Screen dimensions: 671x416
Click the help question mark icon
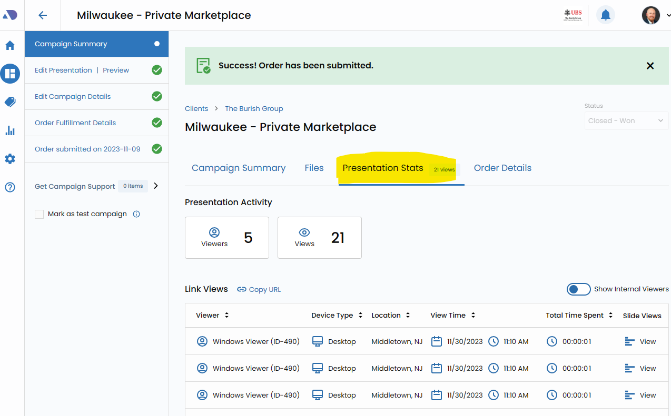[10, 187]
